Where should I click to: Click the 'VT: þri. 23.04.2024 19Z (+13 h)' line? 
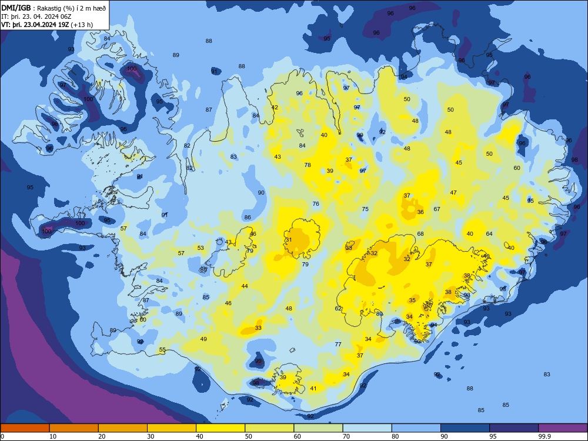[x=47, y=25]
